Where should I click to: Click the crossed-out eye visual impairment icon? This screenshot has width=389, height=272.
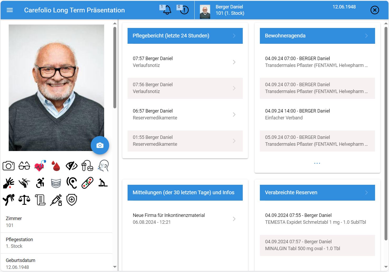click(72, 166)
